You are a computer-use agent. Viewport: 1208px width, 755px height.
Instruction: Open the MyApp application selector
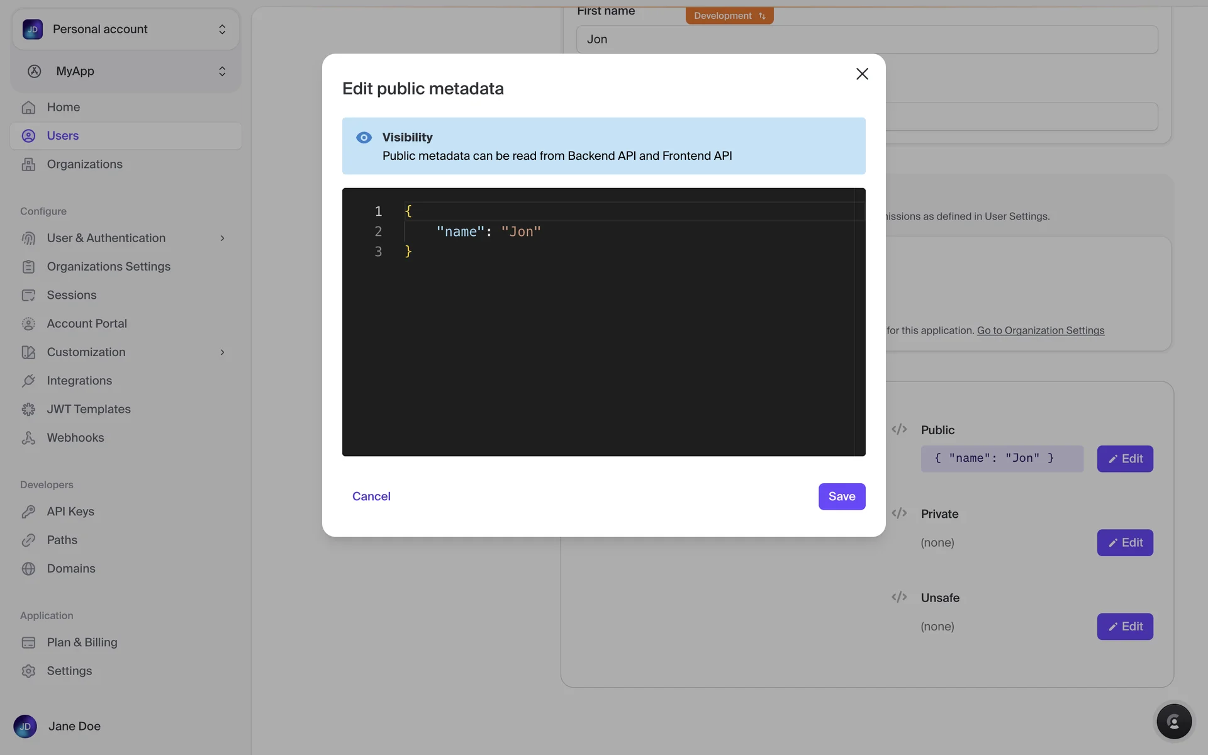click(126, 71)
